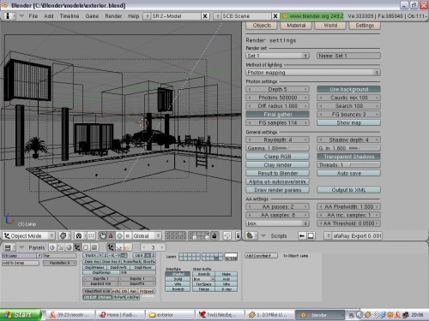Toggle the 3D manipulator hand icon
Image resolution: width=429 pixels, height=321 pixels.
point(103,235)
